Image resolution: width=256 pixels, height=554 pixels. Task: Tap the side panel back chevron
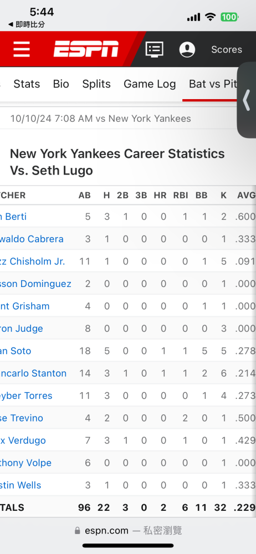[247, 100]
